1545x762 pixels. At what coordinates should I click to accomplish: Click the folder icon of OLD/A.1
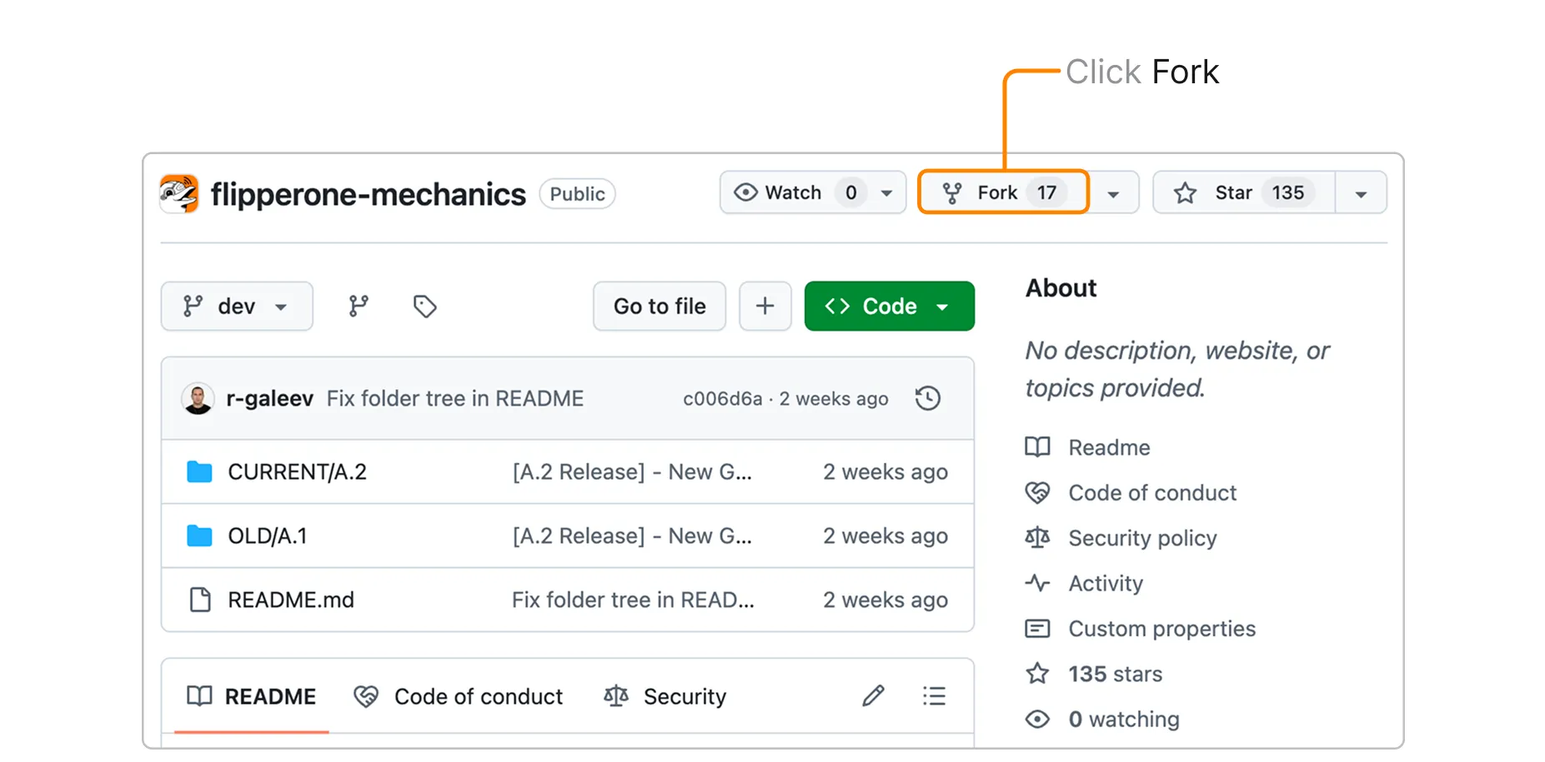coord(199,536)
